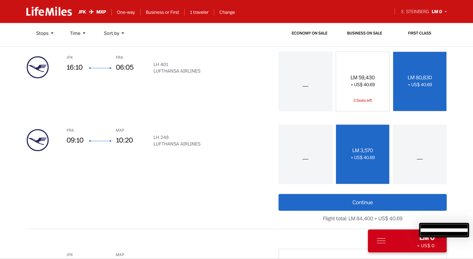This screenshot has height=259, width=473.
Task: Select the Lufthansa logo for flight LH 401
Action: pyautogui.click(x=37, y=67)
